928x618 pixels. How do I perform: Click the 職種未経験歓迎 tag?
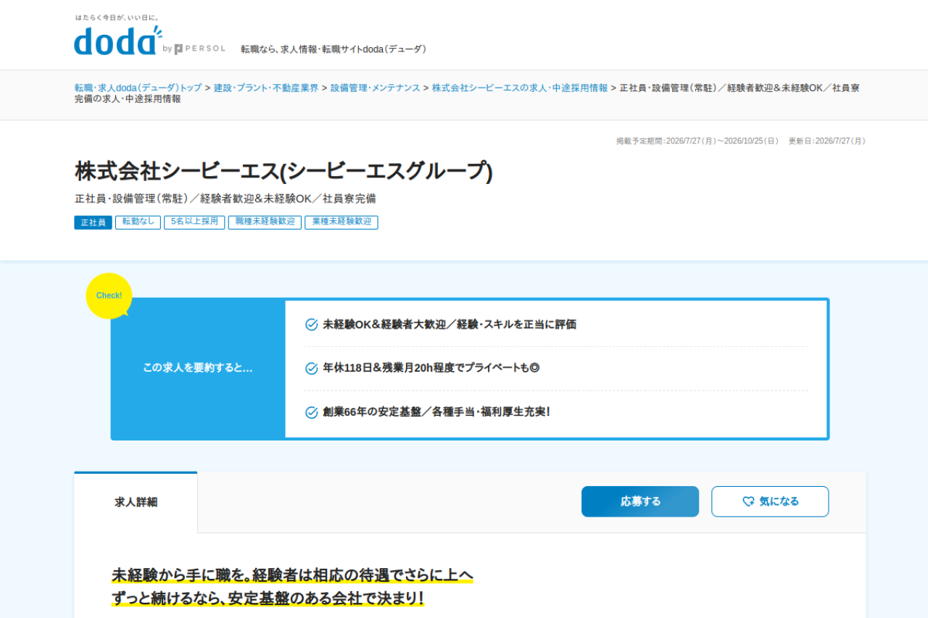pos(265,222)
